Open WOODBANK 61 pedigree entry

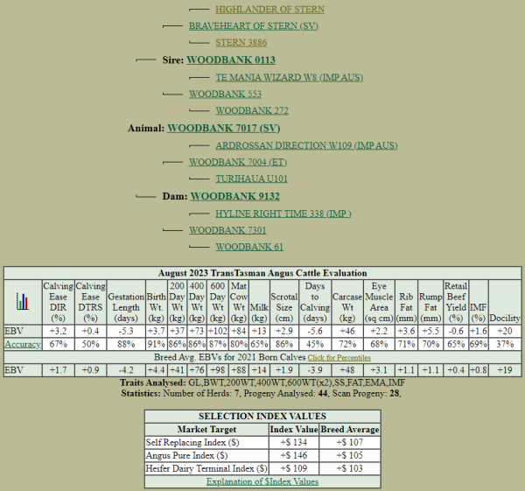pos(249,247)
